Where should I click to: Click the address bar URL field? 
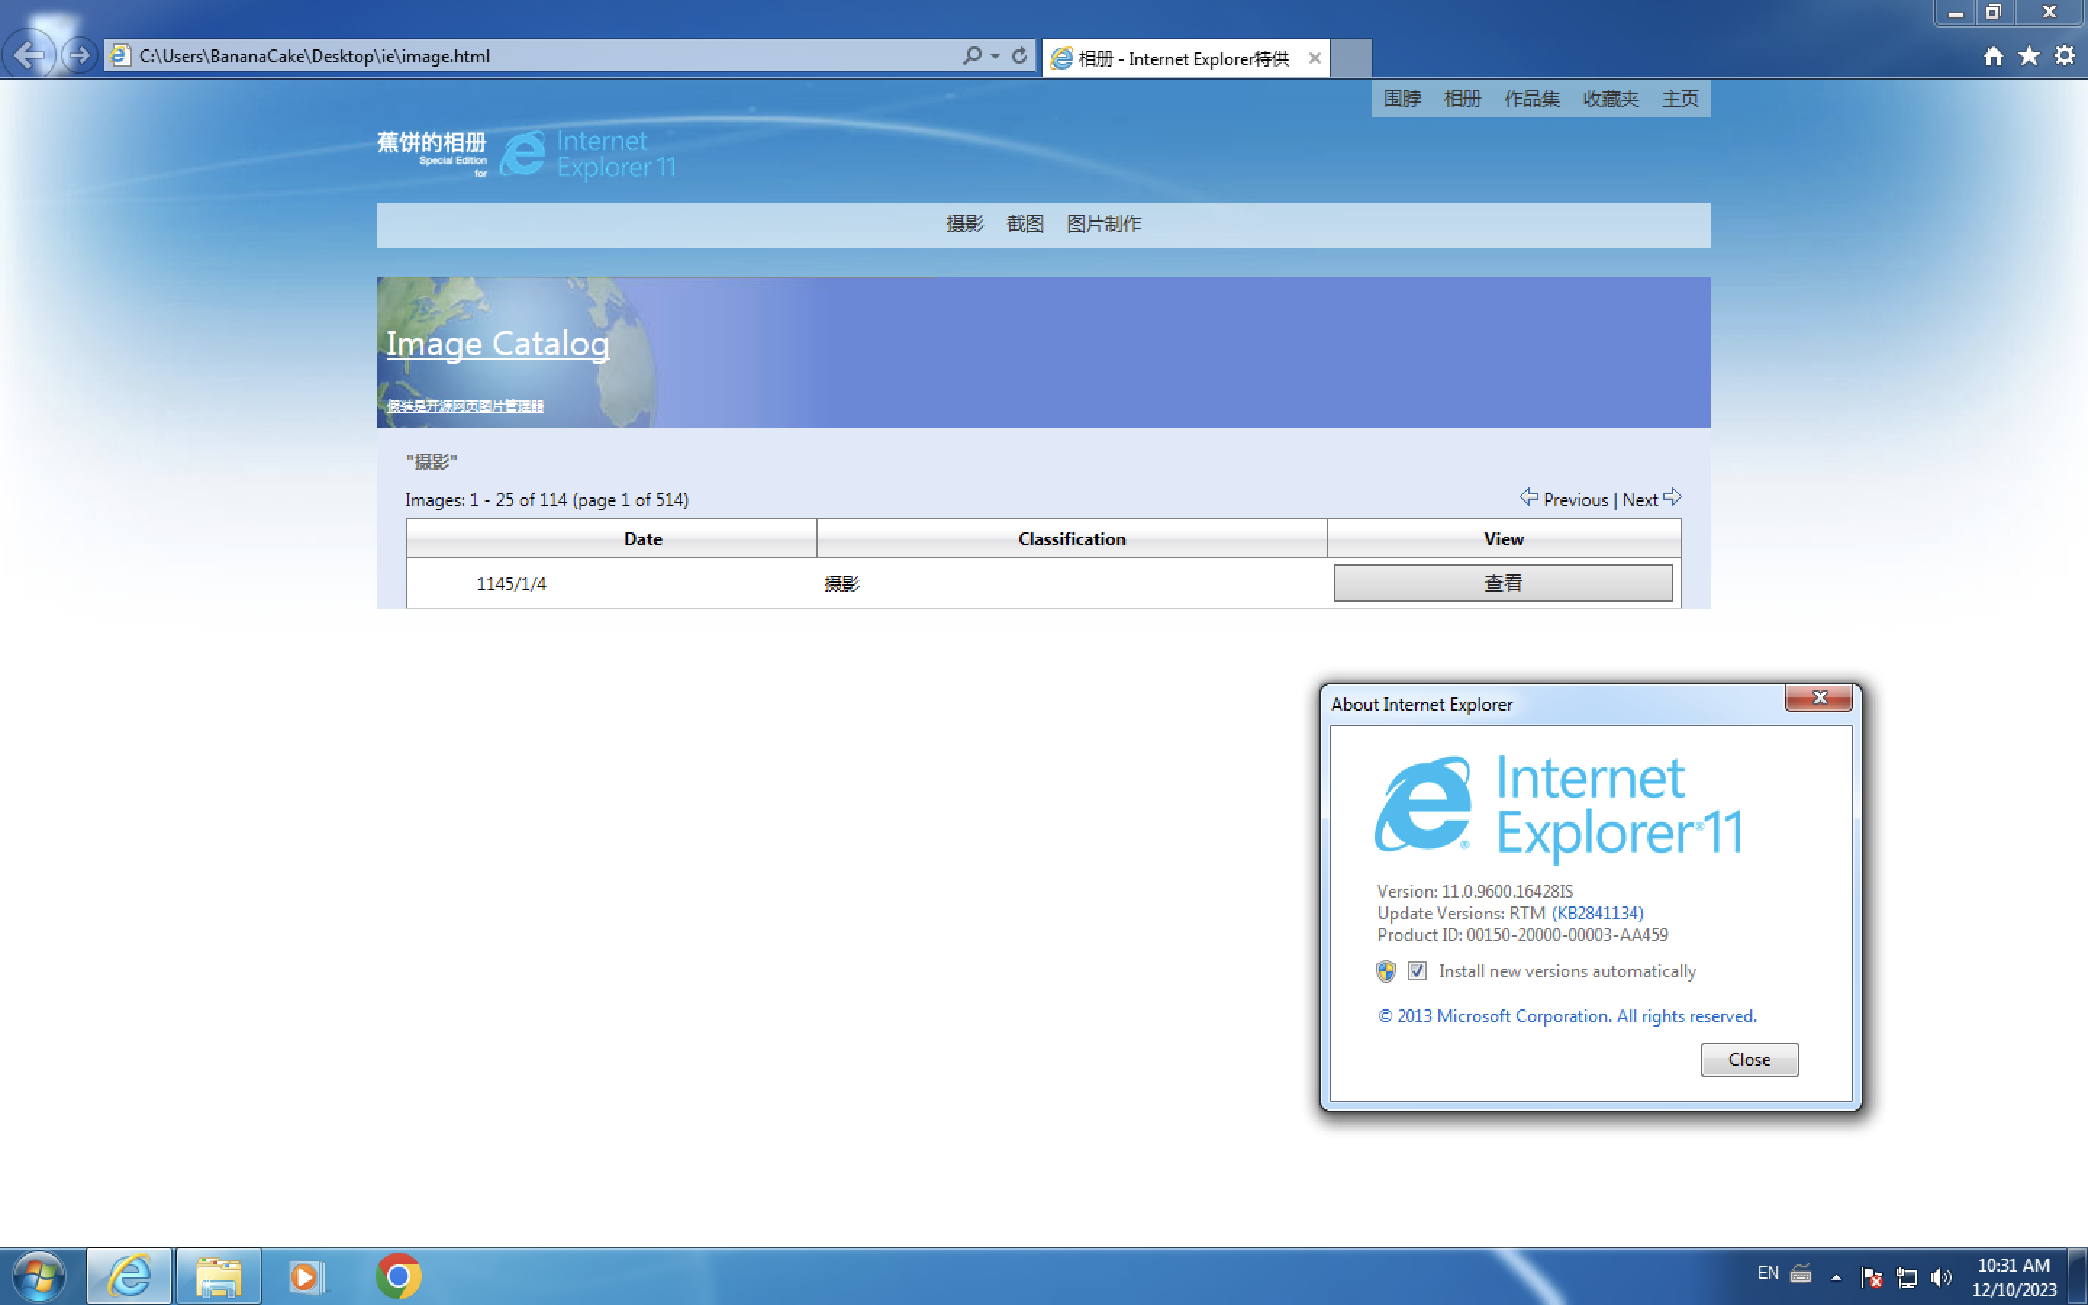point(535,56)
